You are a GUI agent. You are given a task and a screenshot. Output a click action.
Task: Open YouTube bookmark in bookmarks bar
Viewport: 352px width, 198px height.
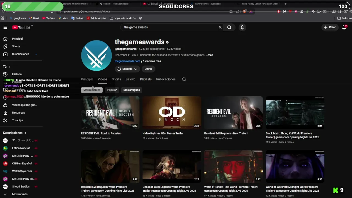(49, 18)
